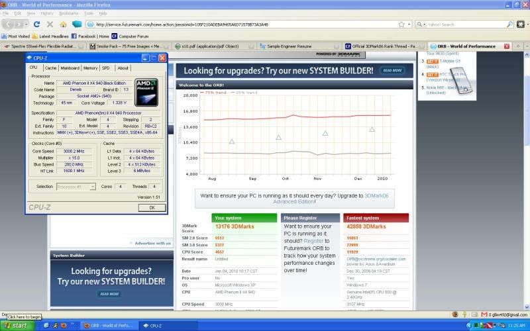Click the search magnifier go icon

[509, 24]
